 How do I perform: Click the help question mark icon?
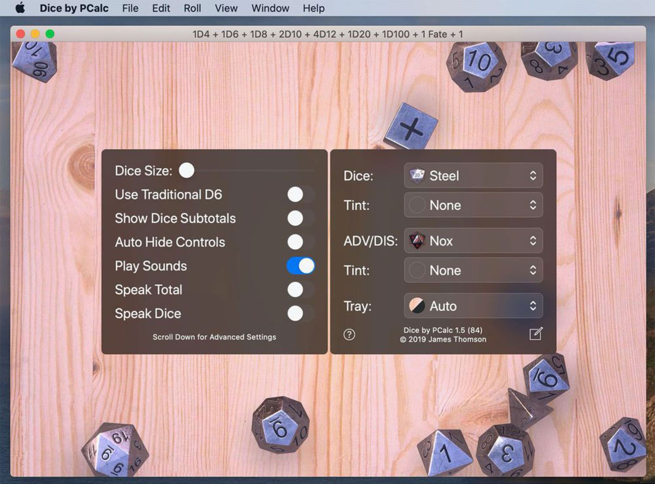349,334
